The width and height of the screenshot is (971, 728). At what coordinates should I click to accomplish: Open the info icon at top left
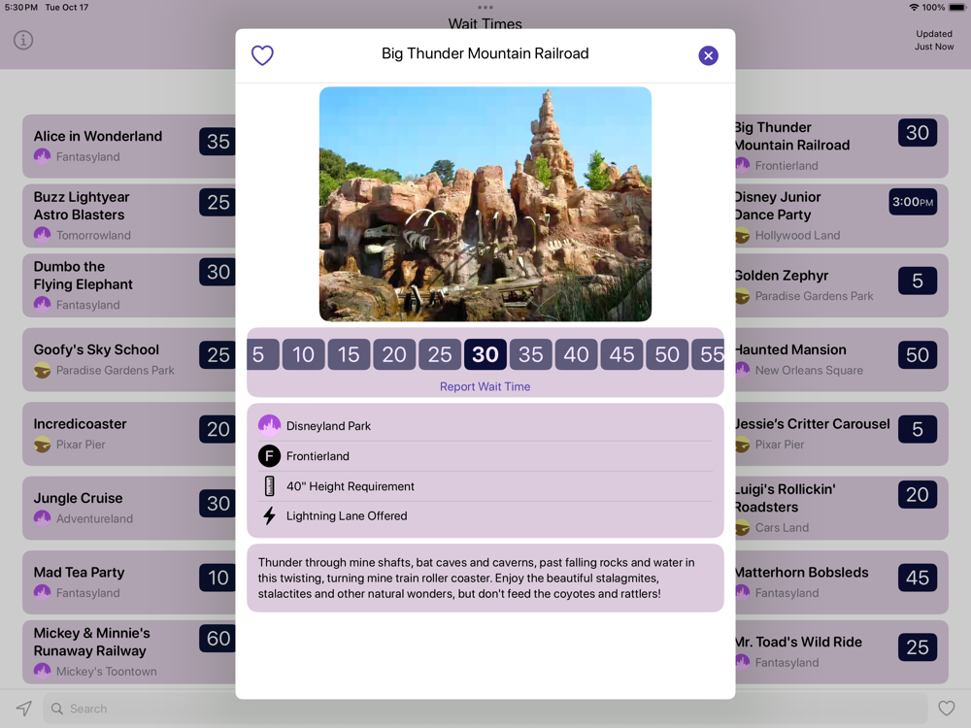(x=23, y=40)
